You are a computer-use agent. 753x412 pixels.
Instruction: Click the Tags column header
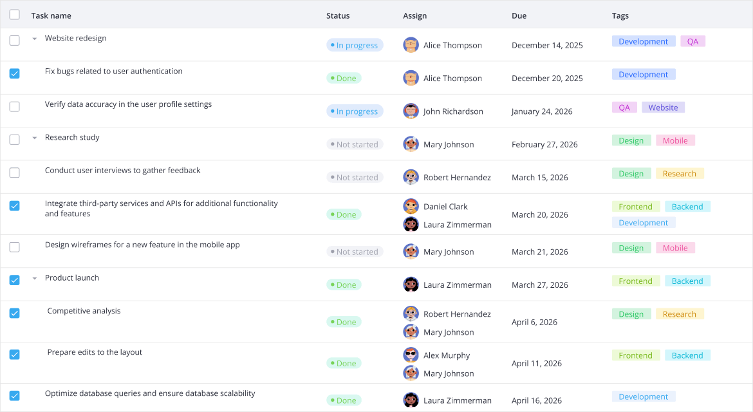(620, 15)
